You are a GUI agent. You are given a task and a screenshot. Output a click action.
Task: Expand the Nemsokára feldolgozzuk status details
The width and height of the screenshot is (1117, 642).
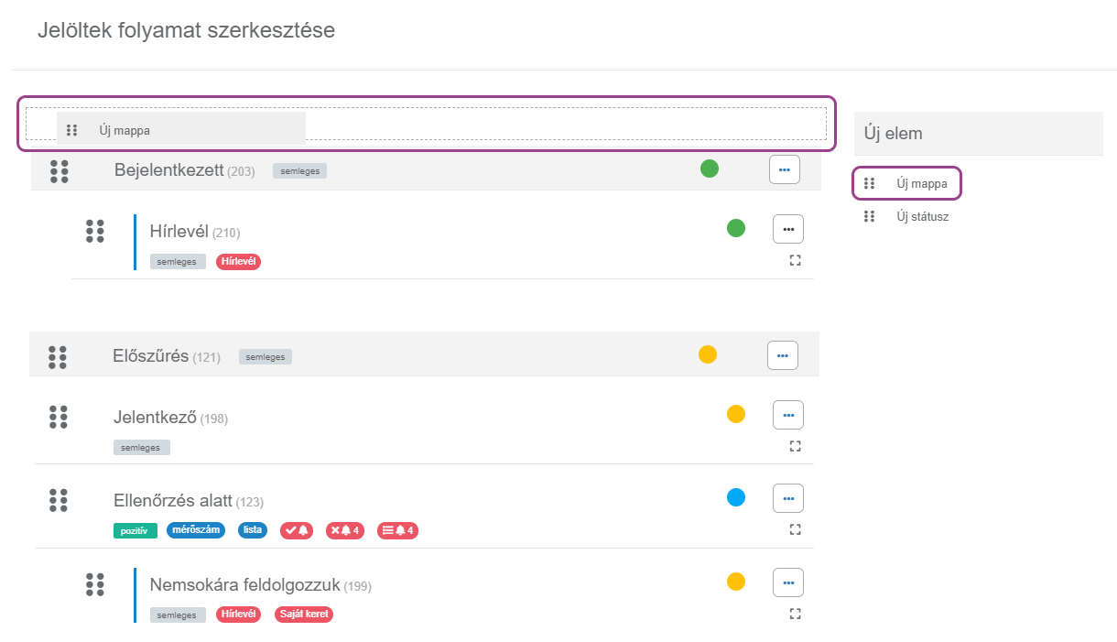(795, 614)
